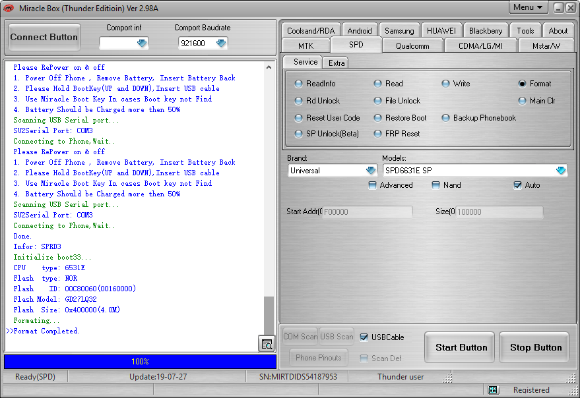Image resolution: width=580 pixels, height=398 pixels.
Task: Click the 'Flash Model: GD27LQ32' log line
Action: click(55, 299)
